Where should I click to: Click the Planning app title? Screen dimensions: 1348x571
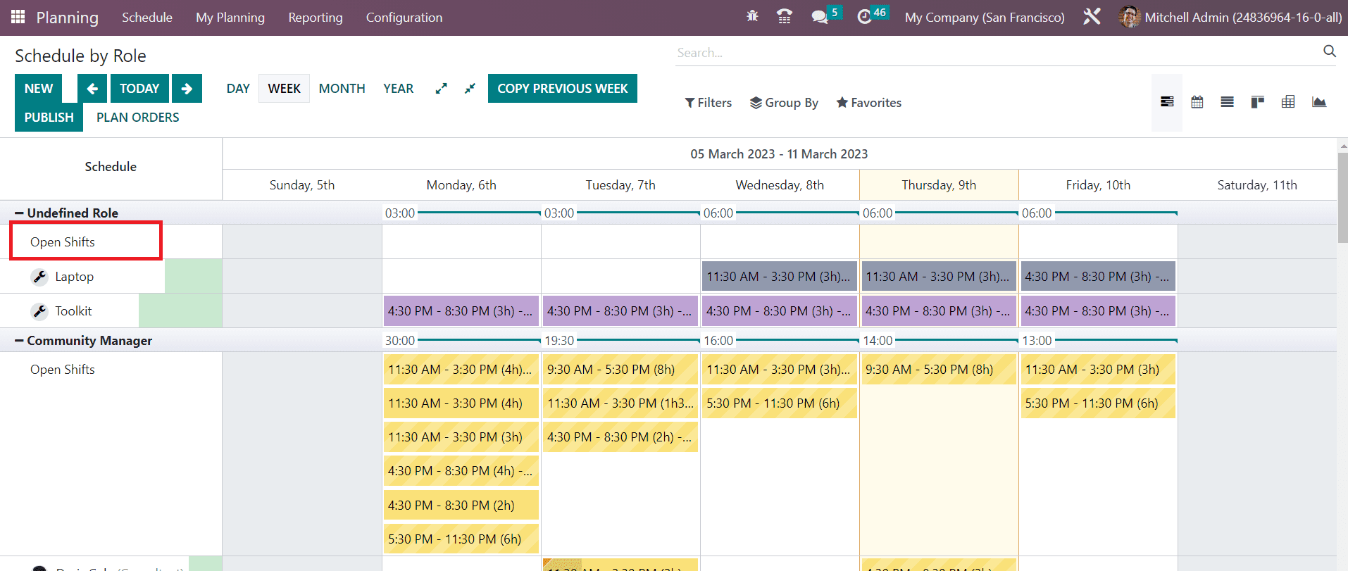(x=68, y=18)
